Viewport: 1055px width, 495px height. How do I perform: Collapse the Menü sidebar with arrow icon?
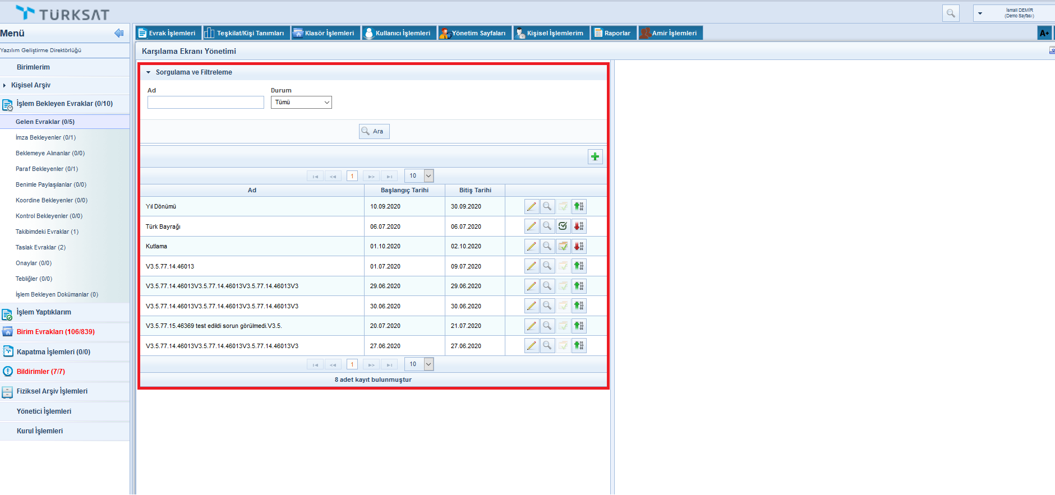pos(119,33)
